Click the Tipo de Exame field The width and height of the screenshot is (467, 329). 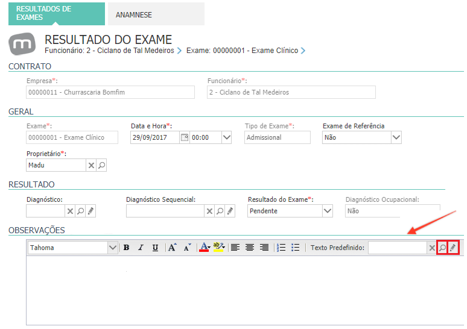(278, 137)
